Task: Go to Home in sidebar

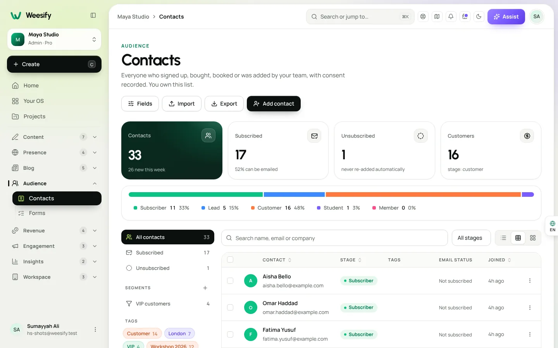Action: (x=54, y=85)
